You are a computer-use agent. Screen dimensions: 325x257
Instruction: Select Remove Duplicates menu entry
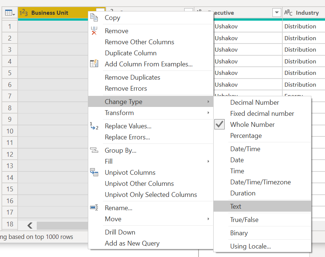click(x=132, y=77)
